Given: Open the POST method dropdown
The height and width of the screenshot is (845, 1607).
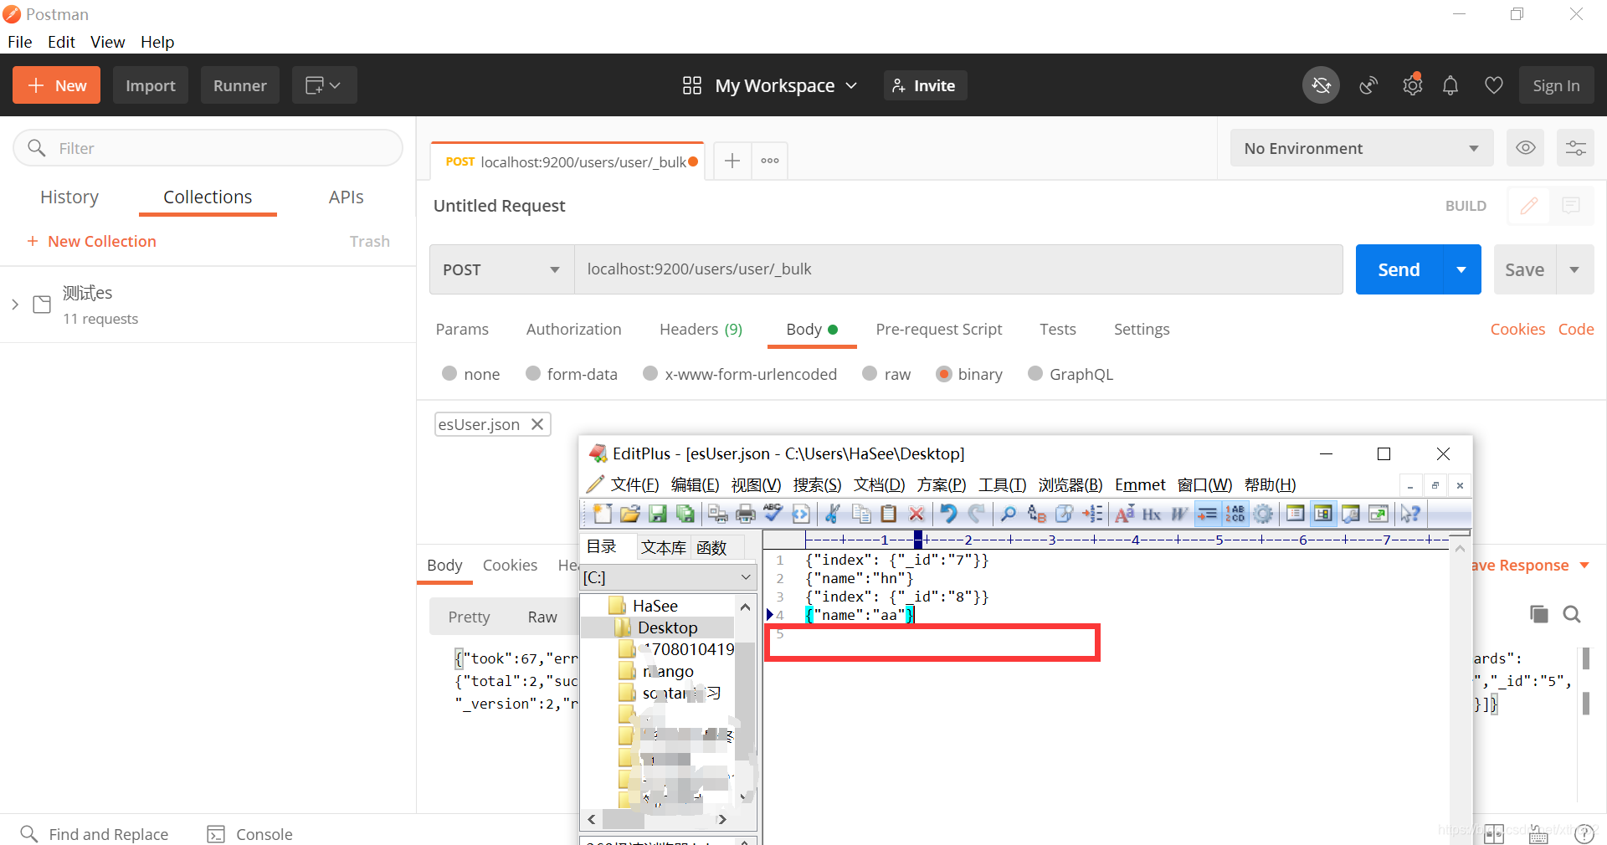Looking at the screenshot, I should 502,269.
